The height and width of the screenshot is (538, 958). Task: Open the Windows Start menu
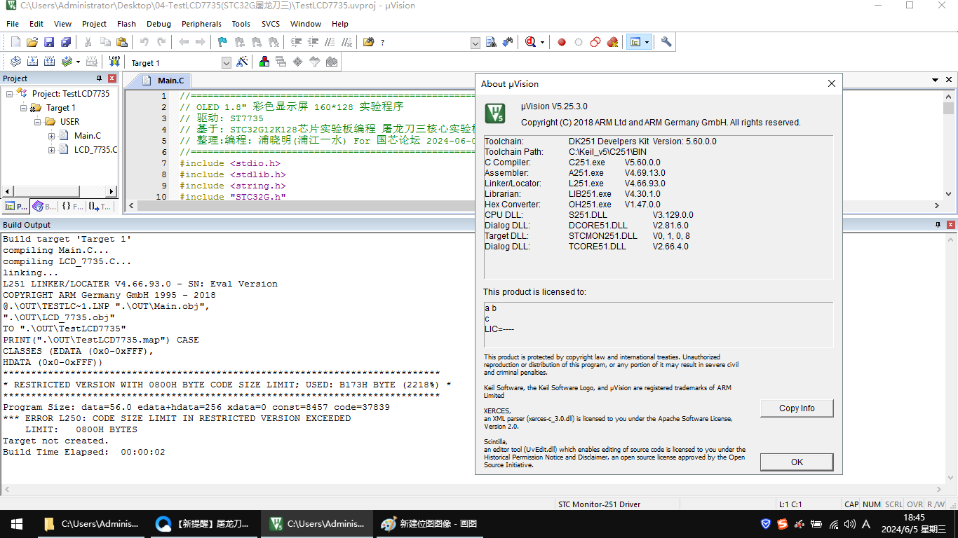pos(16,523)
